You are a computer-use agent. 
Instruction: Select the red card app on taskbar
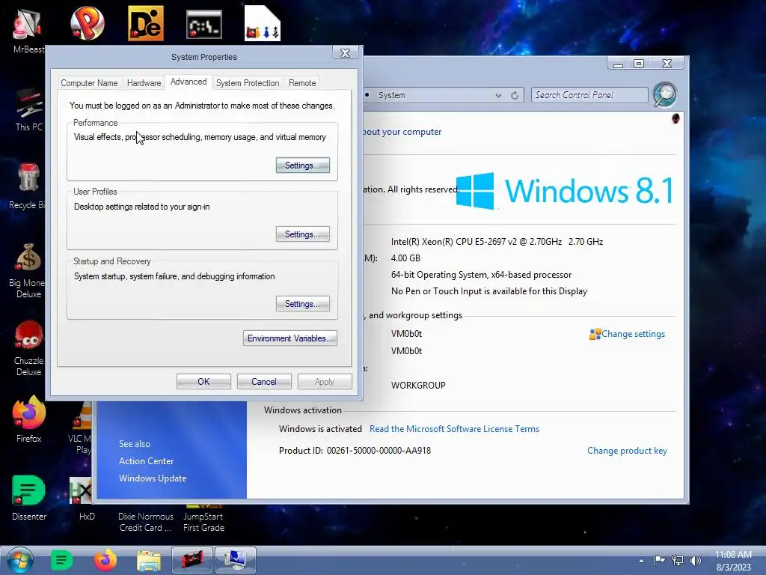192,560
